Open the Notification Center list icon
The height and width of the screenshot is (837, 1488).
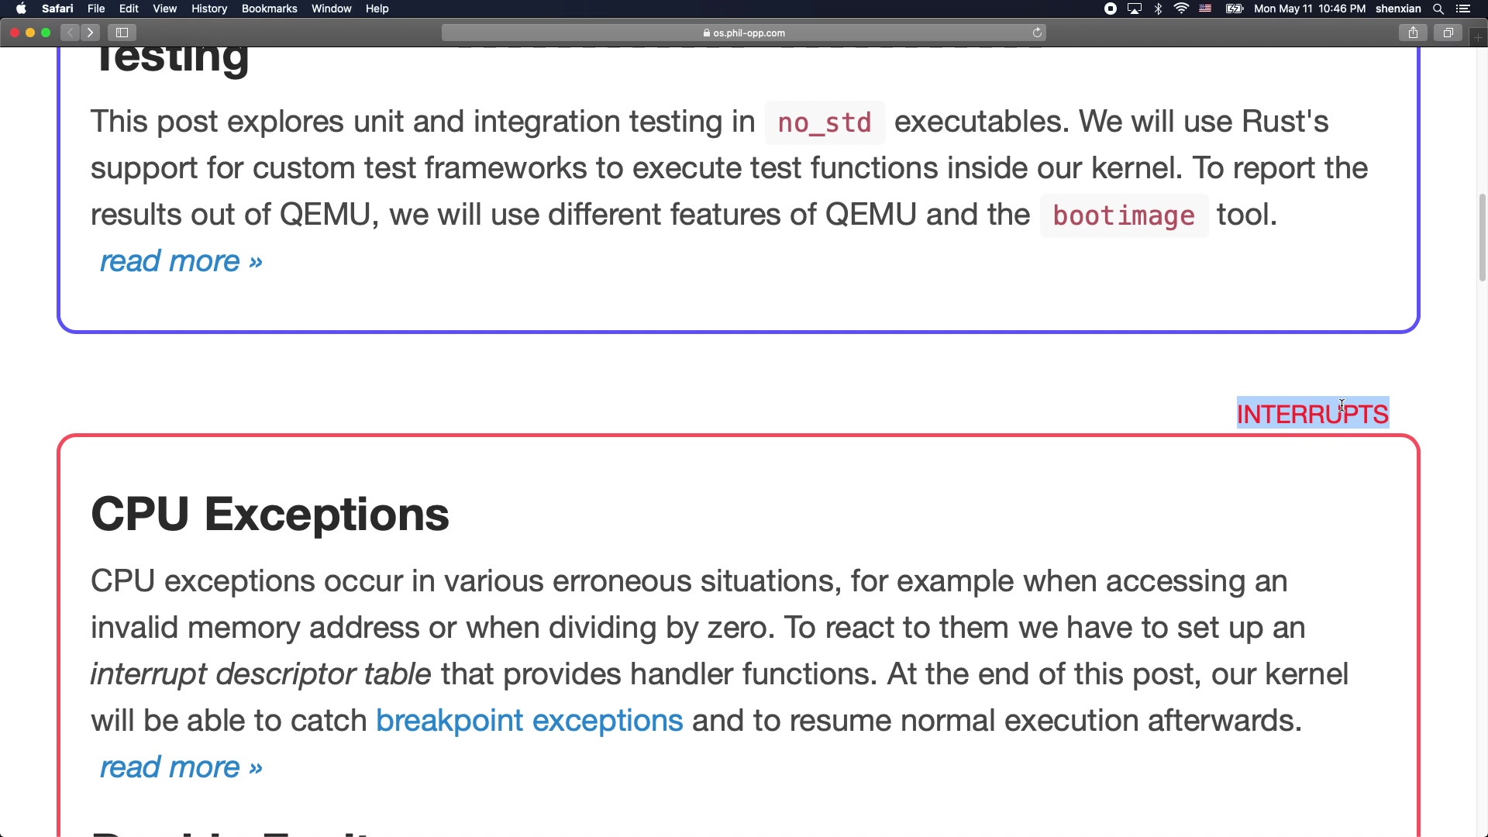click(x=1463, y=9)
